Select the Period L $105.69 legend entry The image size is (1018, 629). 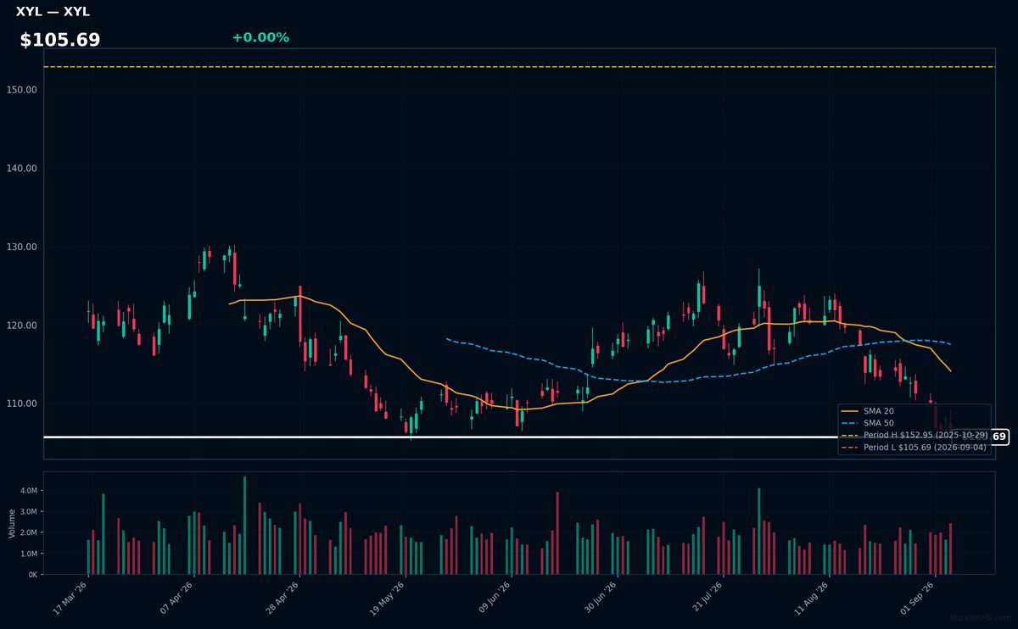[914, 447]
